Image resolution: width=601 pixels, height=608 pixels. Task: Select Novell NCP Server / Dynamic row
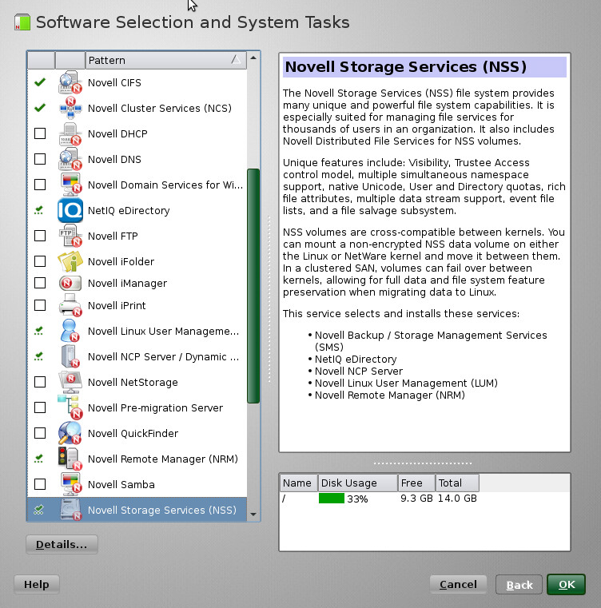(x=137, y=356)
